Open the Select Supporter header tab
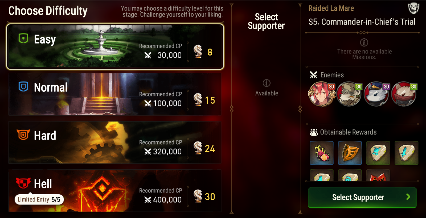The height and width of the screenshot is (218, 426). (x=266, y=21)
